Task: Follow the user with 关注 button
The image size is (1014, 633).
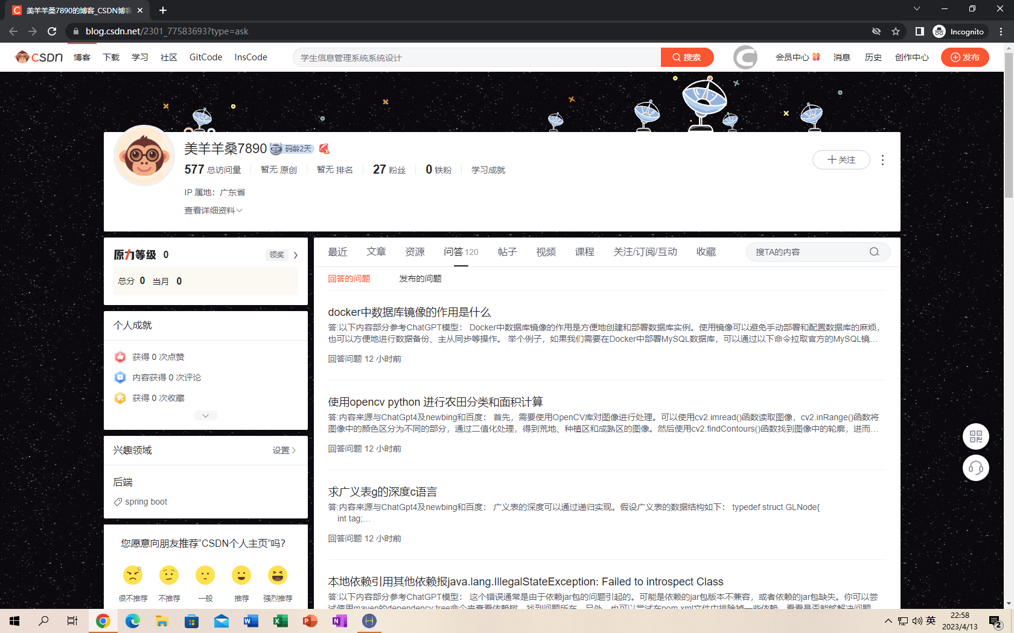Action: click(841, 160)
